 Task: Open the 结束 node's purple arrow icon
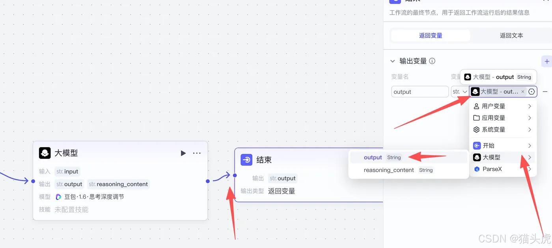coord(246,160)
